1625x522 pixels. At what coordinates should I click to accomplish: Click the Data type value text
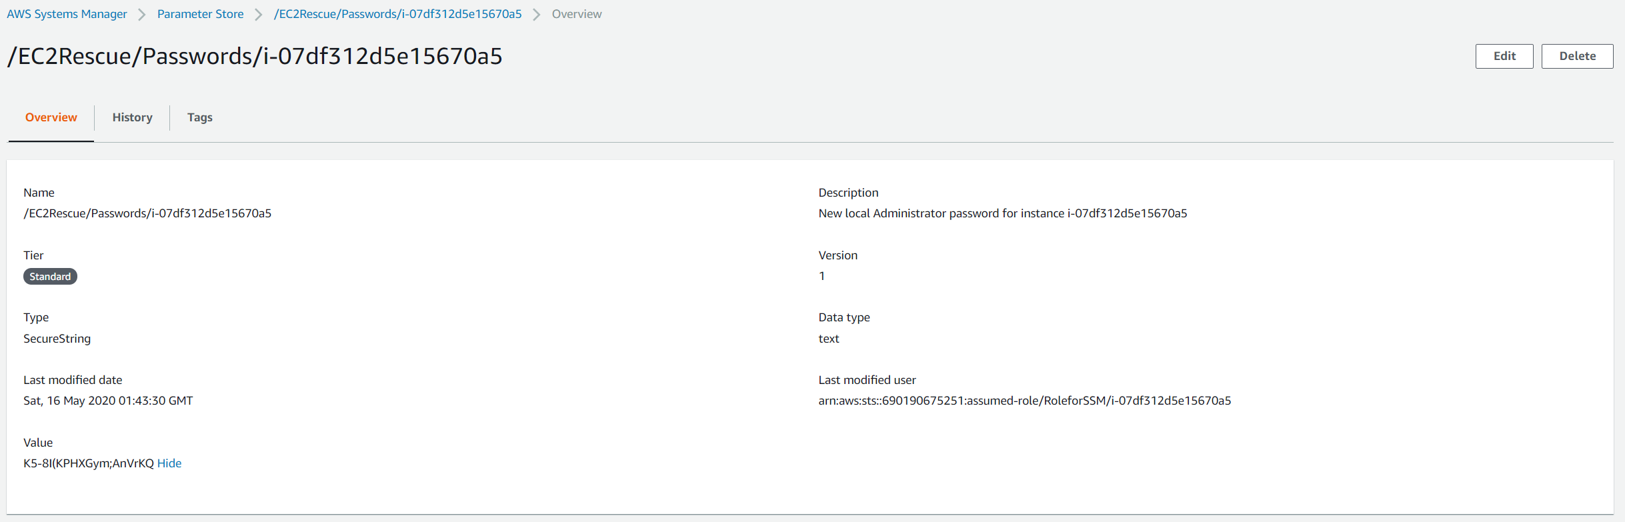[829, 339]
